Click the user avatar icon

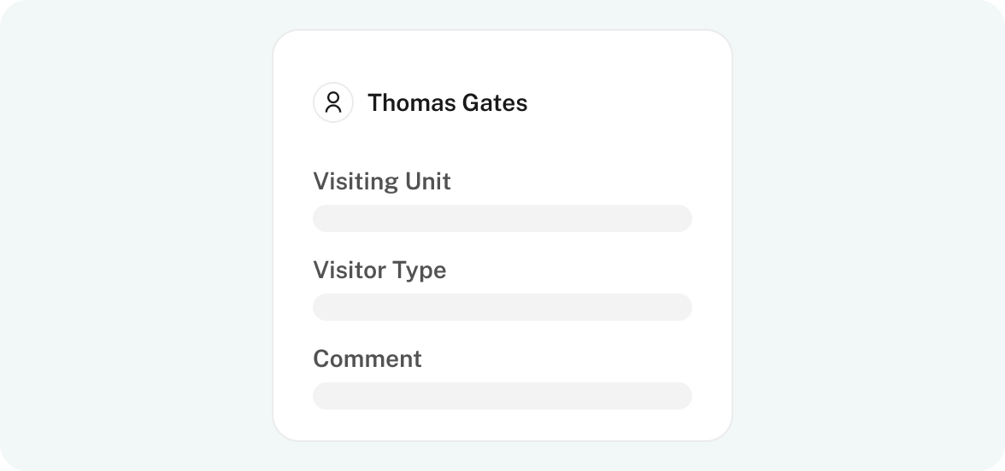click(332, 102)
